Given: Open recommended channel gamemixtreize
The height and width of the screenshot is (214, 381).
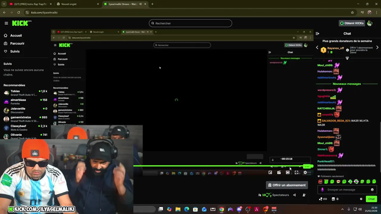Looking at the screenshot, I should (25, 119).
